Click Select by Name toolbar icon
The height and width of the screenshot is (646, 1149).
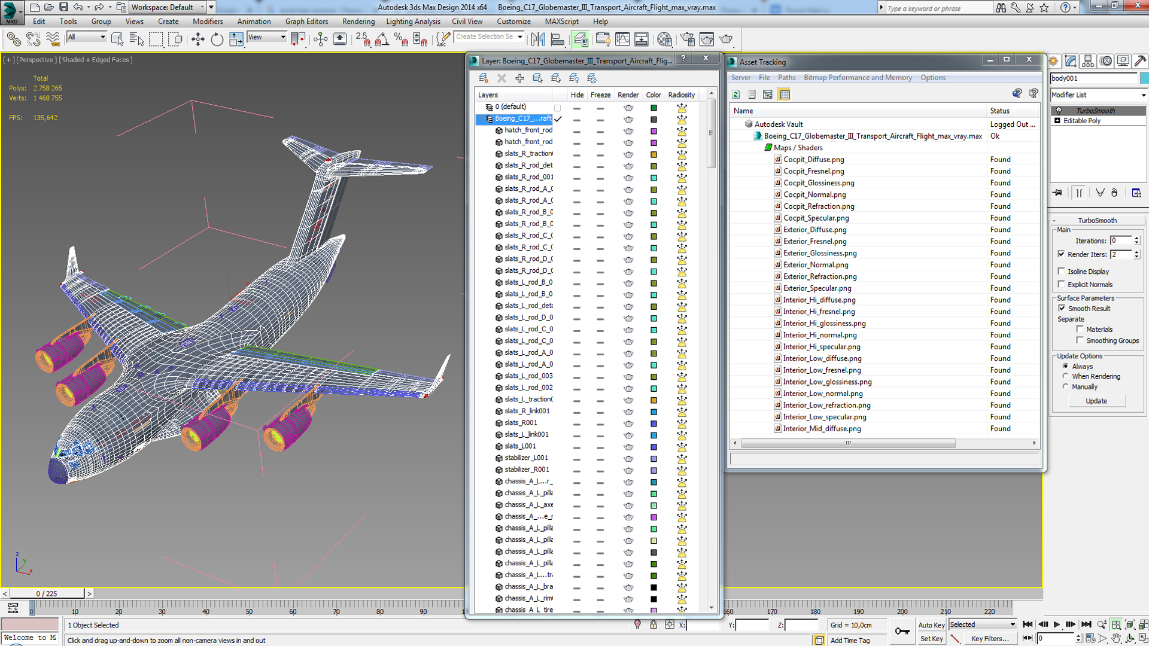[136, 39]
